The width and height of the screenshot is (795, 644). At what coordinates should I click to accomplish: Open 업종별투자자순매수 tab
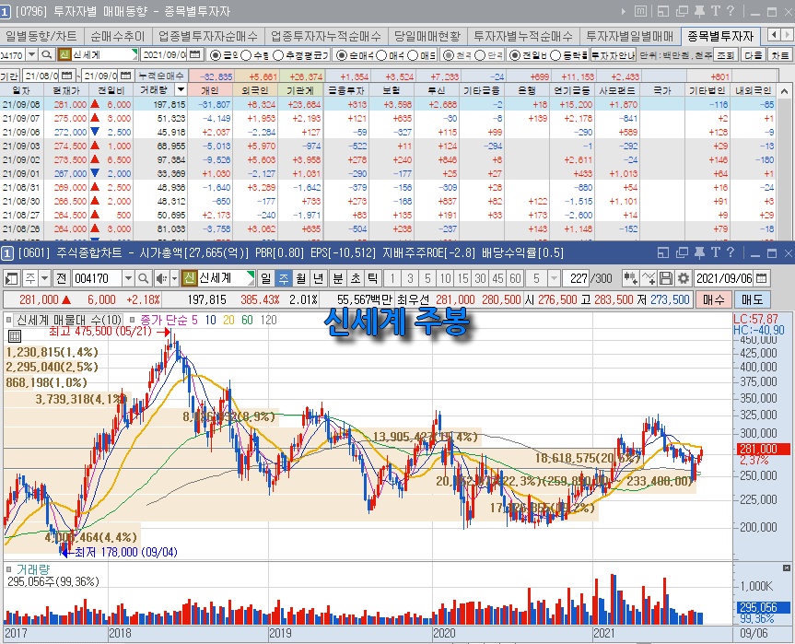[208, 36]
